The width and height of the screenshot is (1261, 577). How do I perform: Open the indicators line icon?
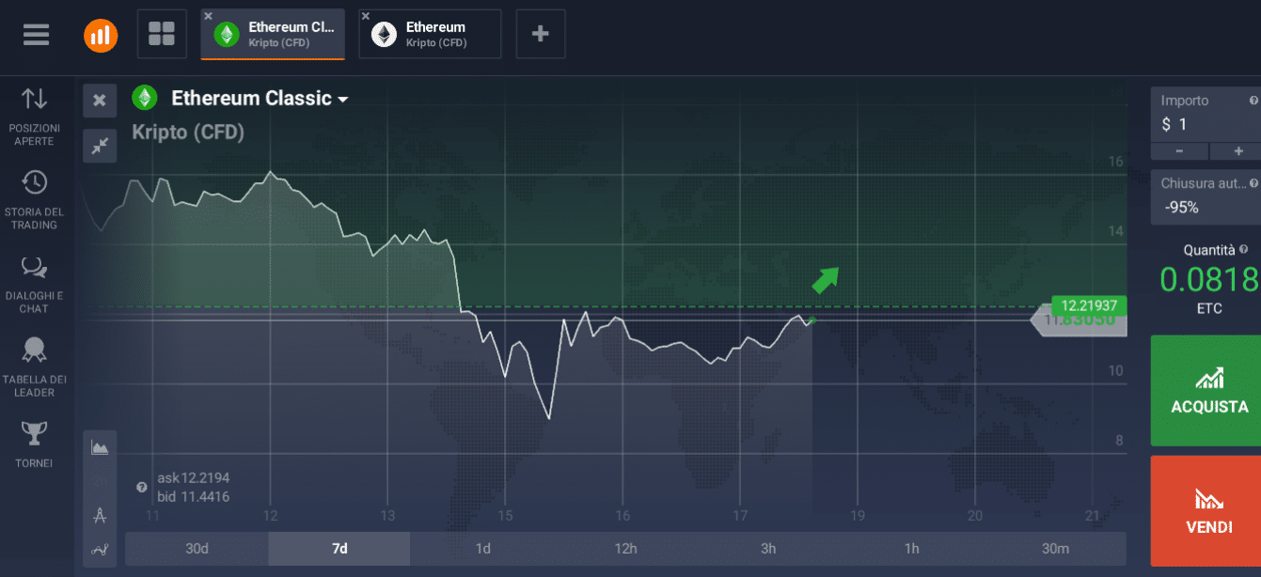tap(100, 550)
